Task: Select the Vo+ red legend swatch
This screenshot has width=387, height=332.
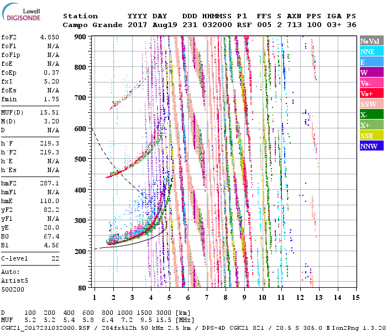Action: [x=372, y=94]
